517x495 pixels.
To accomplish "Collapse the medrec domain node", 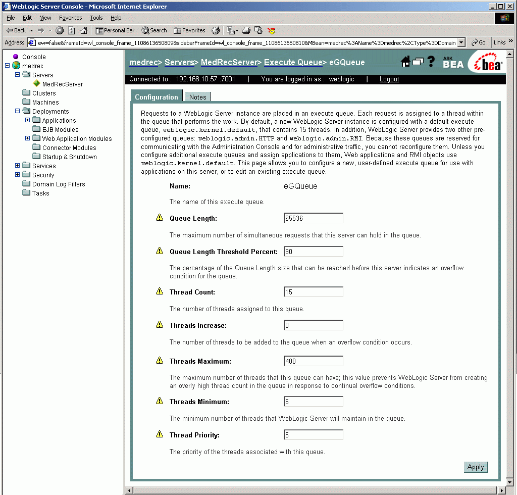I will [8, 66].
